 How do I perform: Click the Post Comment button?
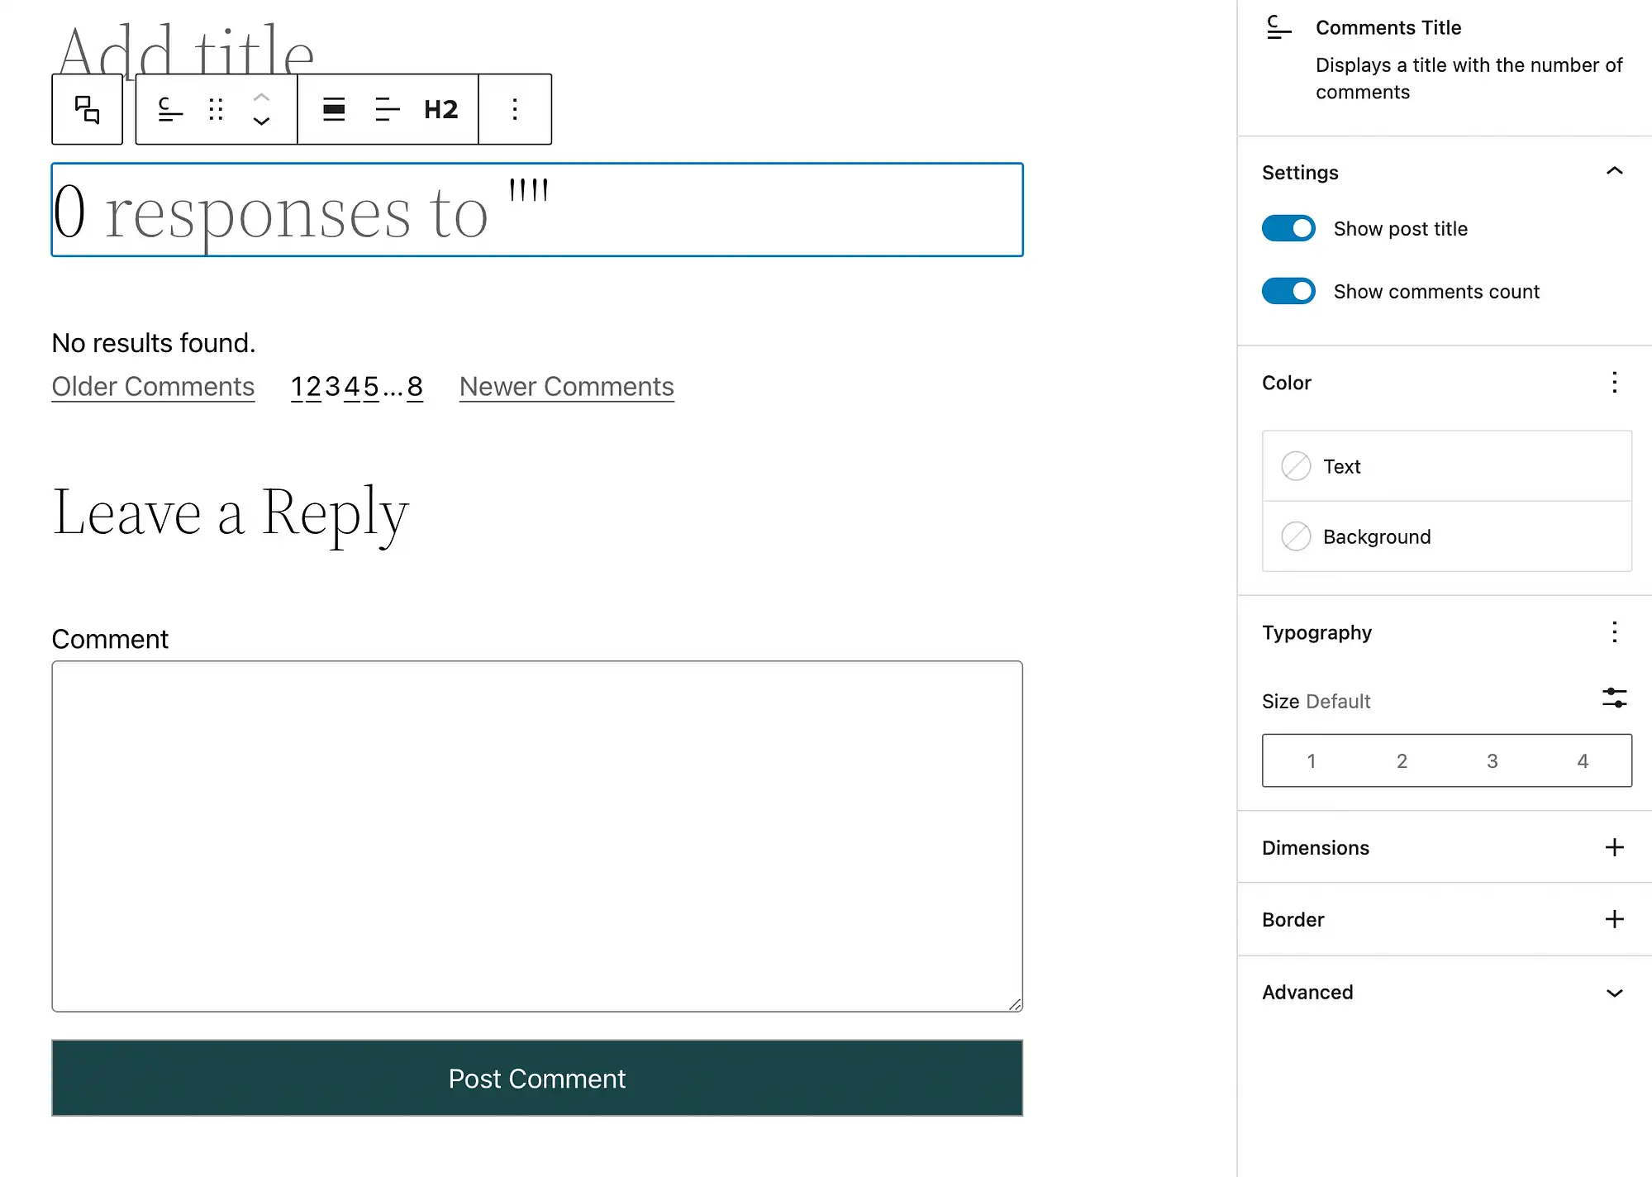tap(536, 1078)
